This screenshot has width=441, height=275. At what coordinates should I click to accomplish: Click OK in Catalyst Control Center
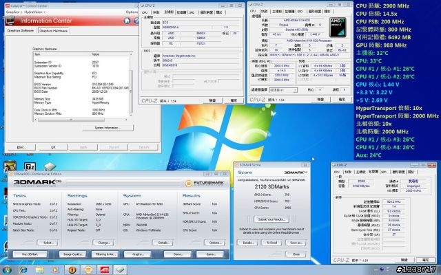pos(53,147)
